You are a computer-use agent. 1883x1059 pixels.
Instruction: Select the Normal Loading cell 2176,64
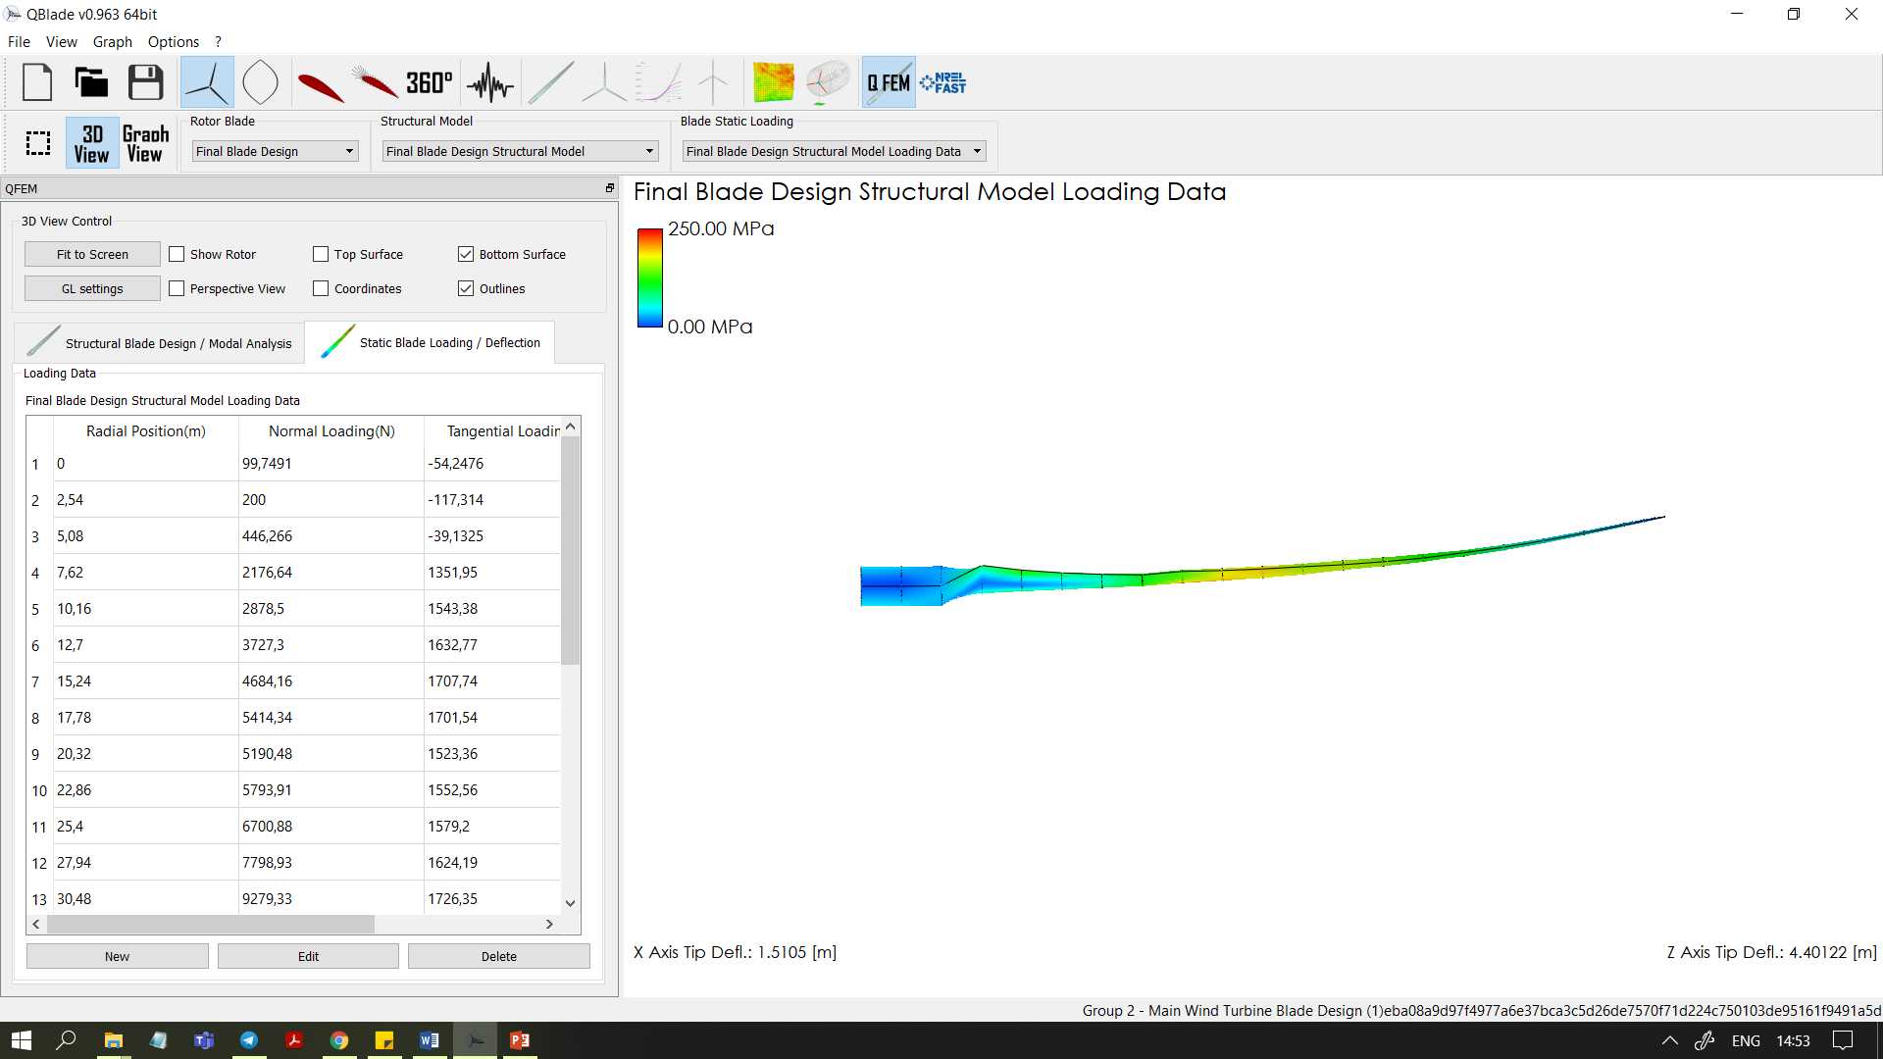point(331,573)
